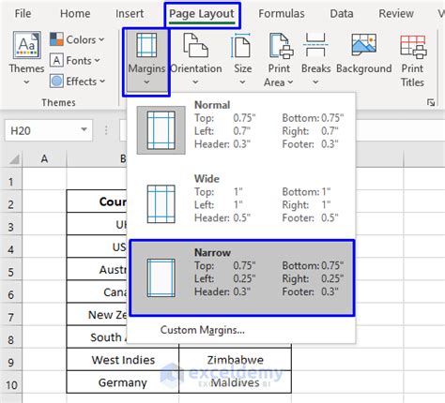This screenshot has height=403, width=445.
Task: Switch to the File tab
Action: pos(23,13)
